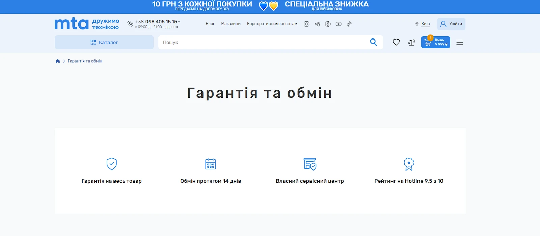This screenshot has height=236, width=540.
Task: Open the hamburger menu
Action: click(460, 42)
